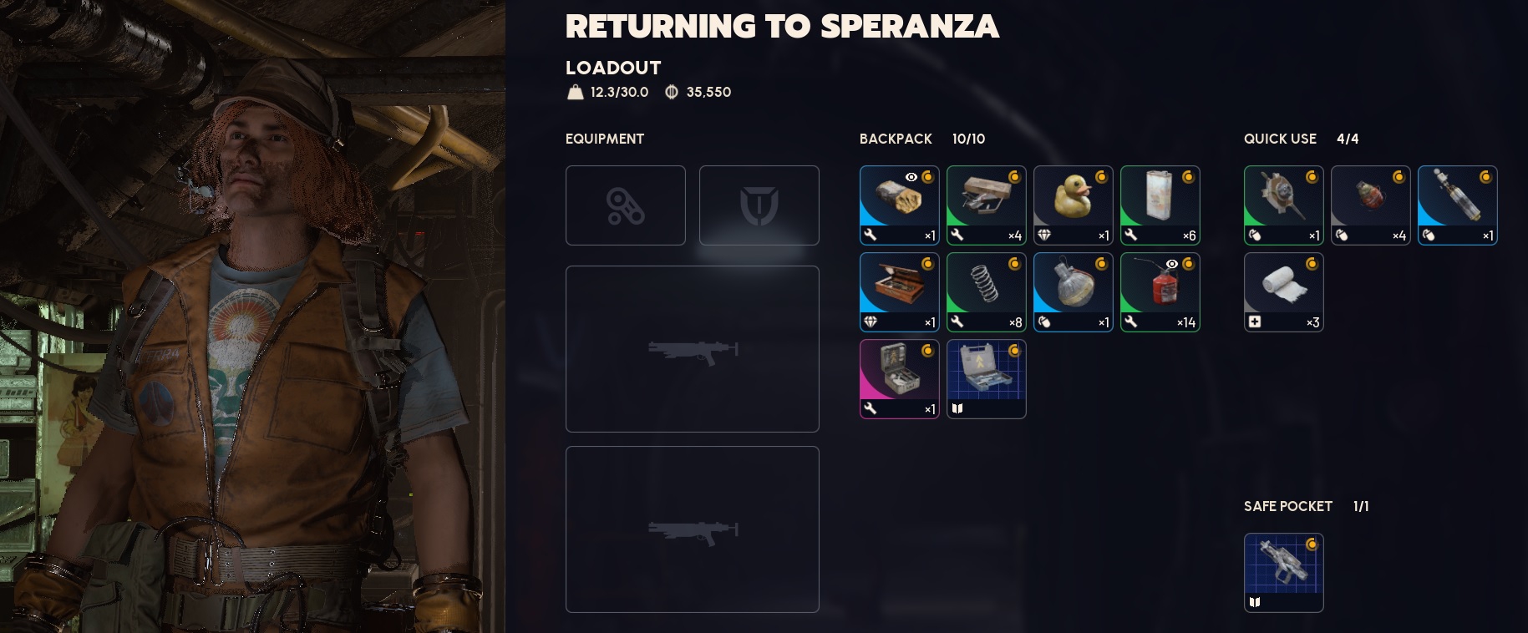Select the blueprint case in backpack

tap(986, 379)
